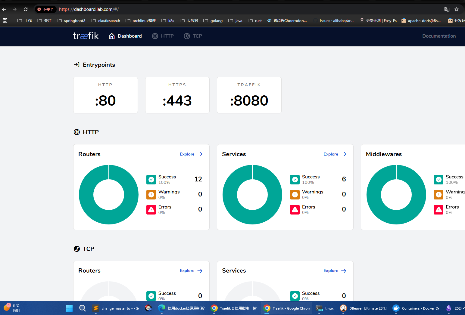
Task: Switch to Traefik 2 使用指南 Chrome window
Action: coord(234,308)
